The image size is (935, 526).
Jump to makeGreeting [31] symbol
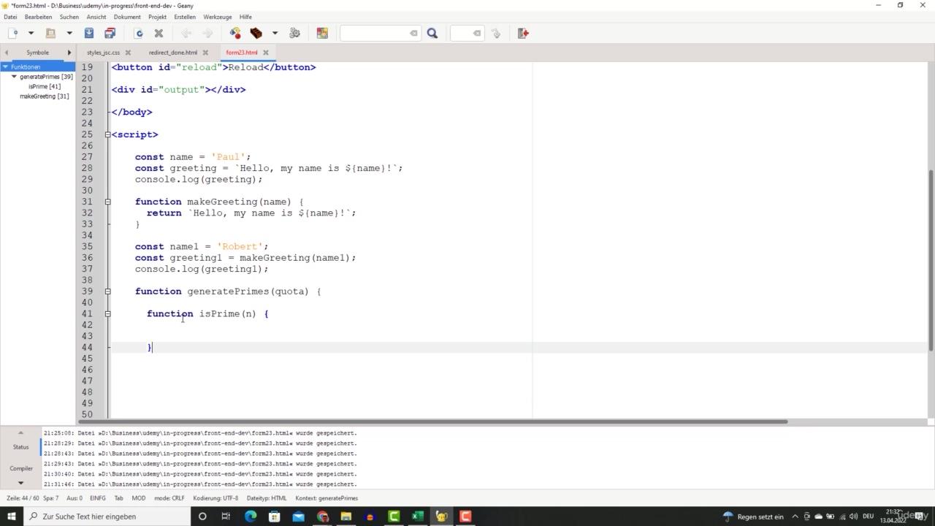45,96
